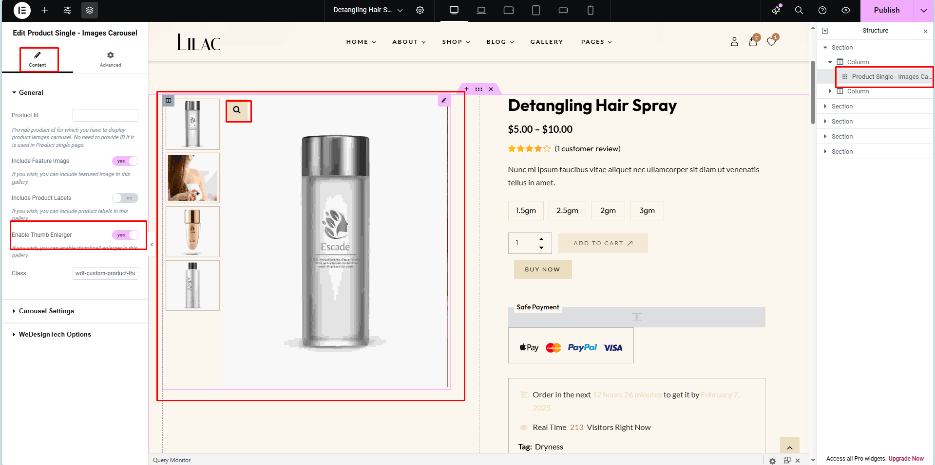Click Query Monitor settings gear icon
Screen dimensions: 935x465
point(772,461)
